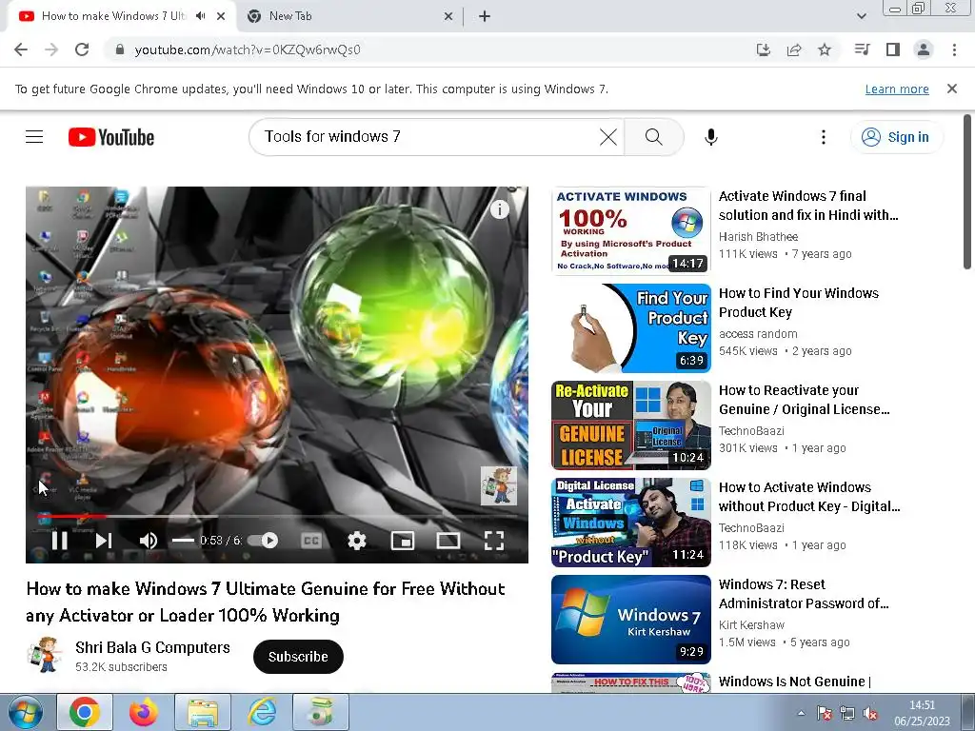Viewport: 975px width, 731px height.
Task: View site lock security information
Action: (x=119, y=49)
